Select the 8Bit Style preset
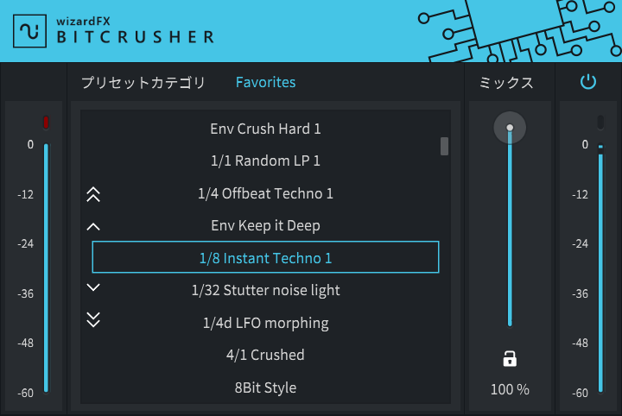 tap(265, 388)
